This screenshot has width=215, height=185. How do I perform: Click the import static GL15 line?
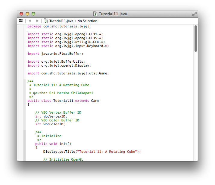click(65, 38)
